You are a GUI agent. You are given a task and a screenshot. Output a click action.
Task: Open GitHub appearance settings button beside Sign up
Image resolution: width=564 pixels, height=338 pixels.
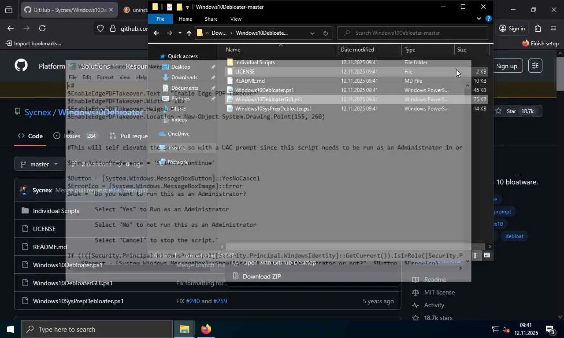(535, 66)
